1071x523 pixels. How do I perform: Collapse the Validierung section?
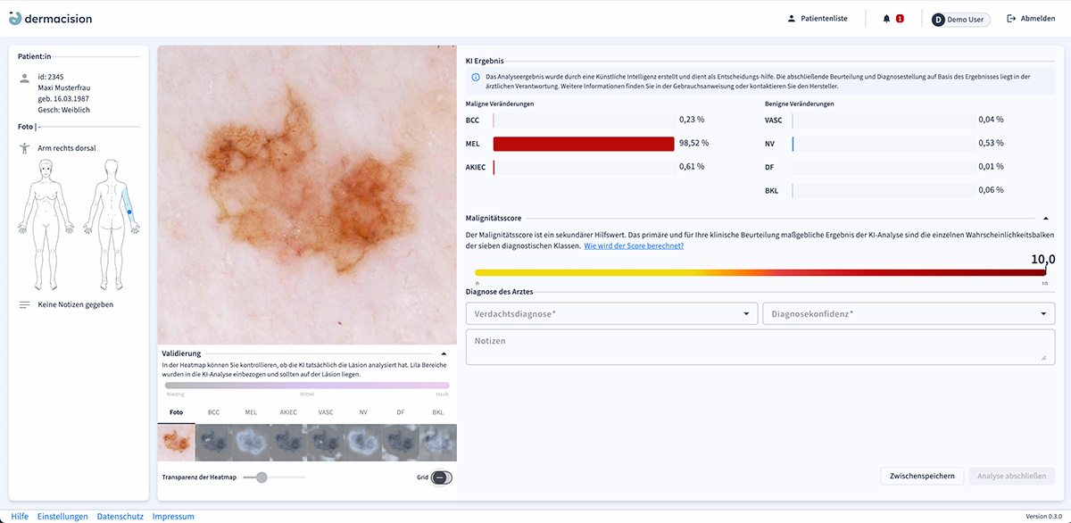click(444, 353)
